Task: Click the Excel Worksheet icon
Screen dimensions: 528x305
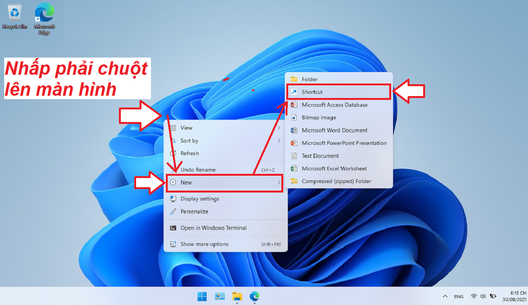Action: tap(294, 169)
